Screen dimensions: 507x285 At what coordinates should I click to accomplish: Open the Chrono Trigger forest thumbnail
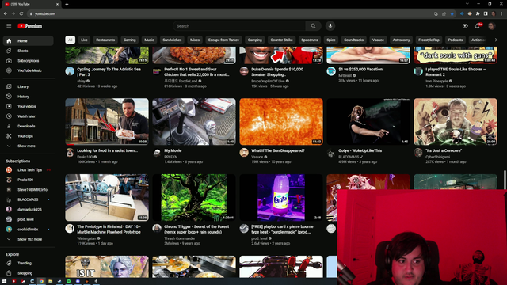(194, 197)
